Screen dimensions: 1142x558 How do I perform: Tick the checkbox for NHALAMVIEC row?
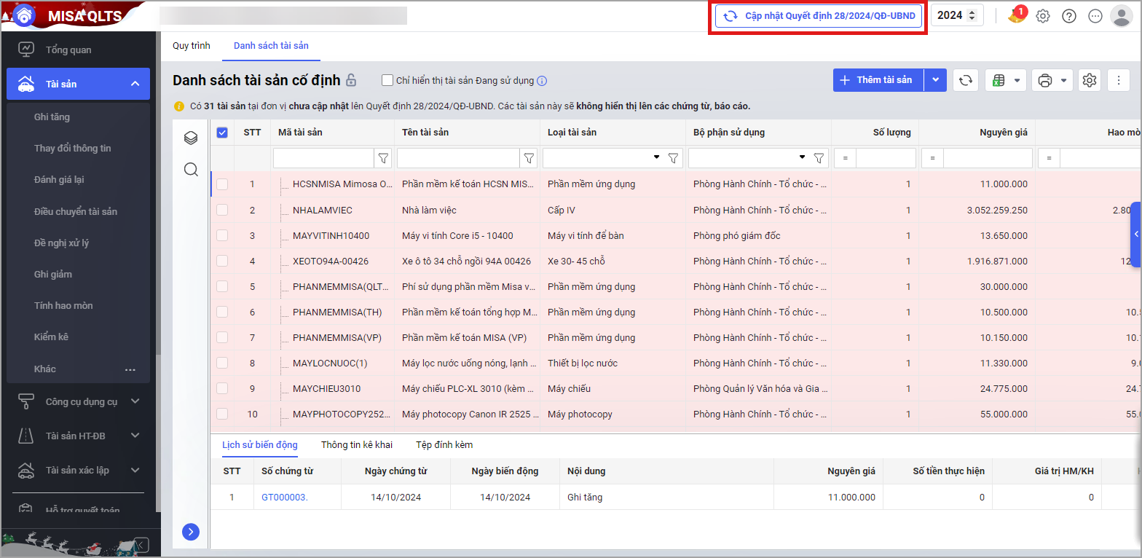(x=222, y=210)
